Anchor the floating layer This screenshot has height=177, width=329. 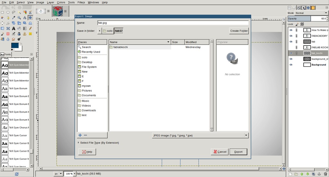(319, 174)
